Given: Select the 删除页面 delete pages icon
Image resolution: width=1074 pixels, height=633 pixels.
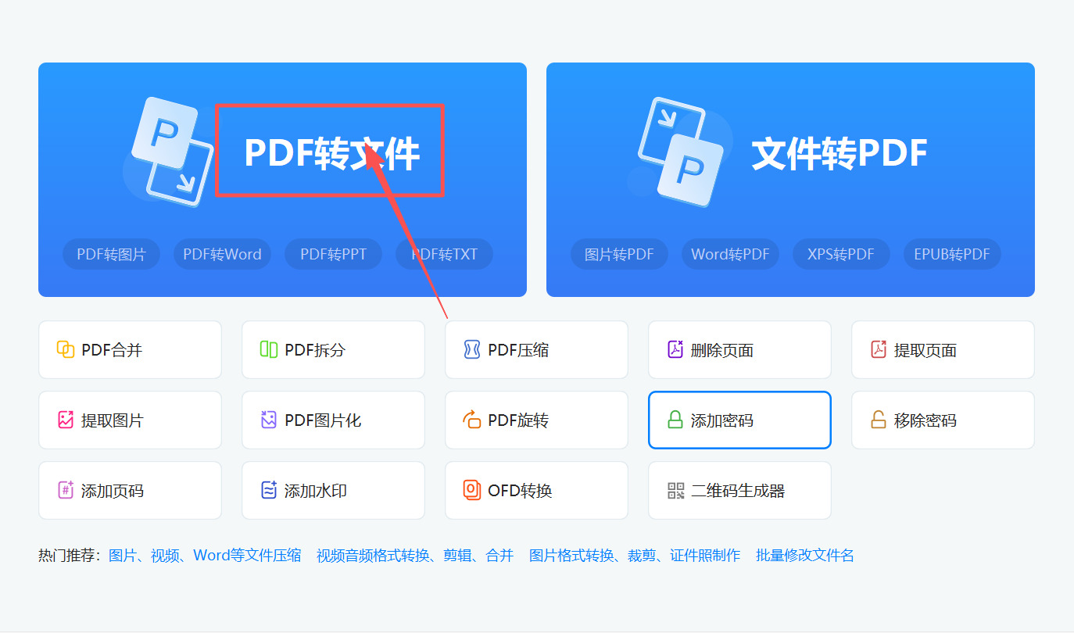Looking at the screenshot, I should click(675, 349).
